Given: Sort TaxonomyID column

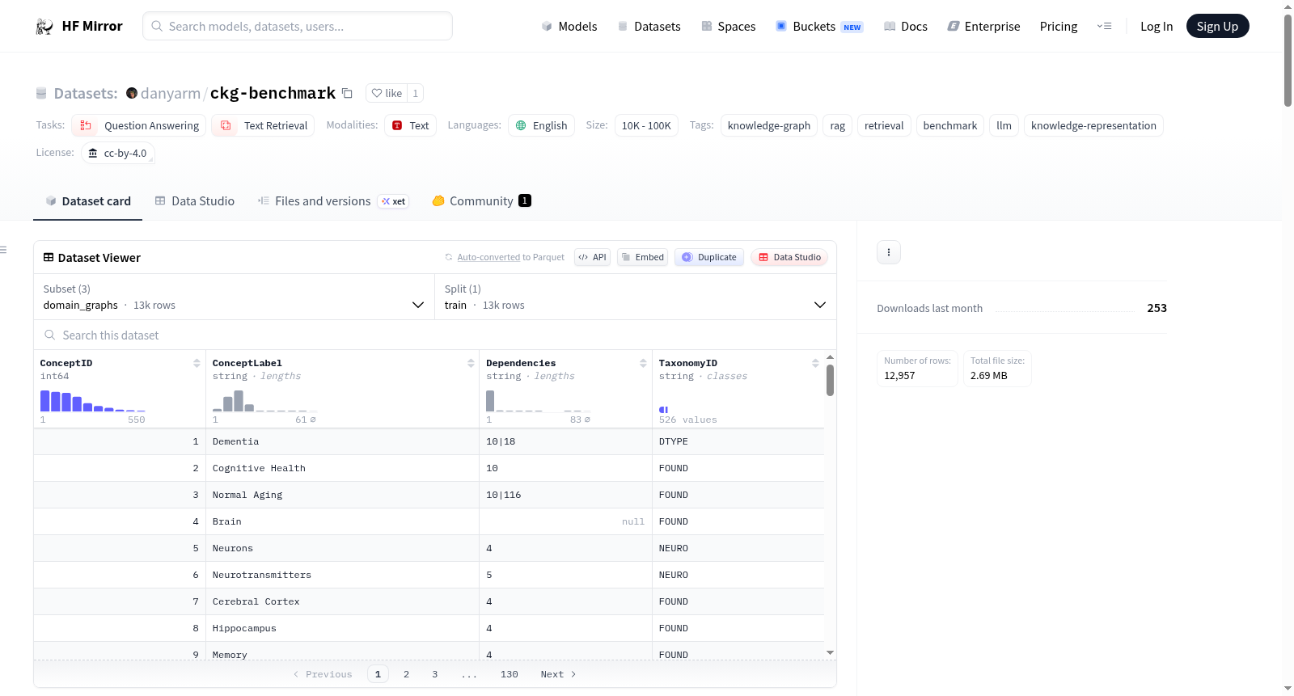Looking at the screenshot, I should (x=815, y=363).
